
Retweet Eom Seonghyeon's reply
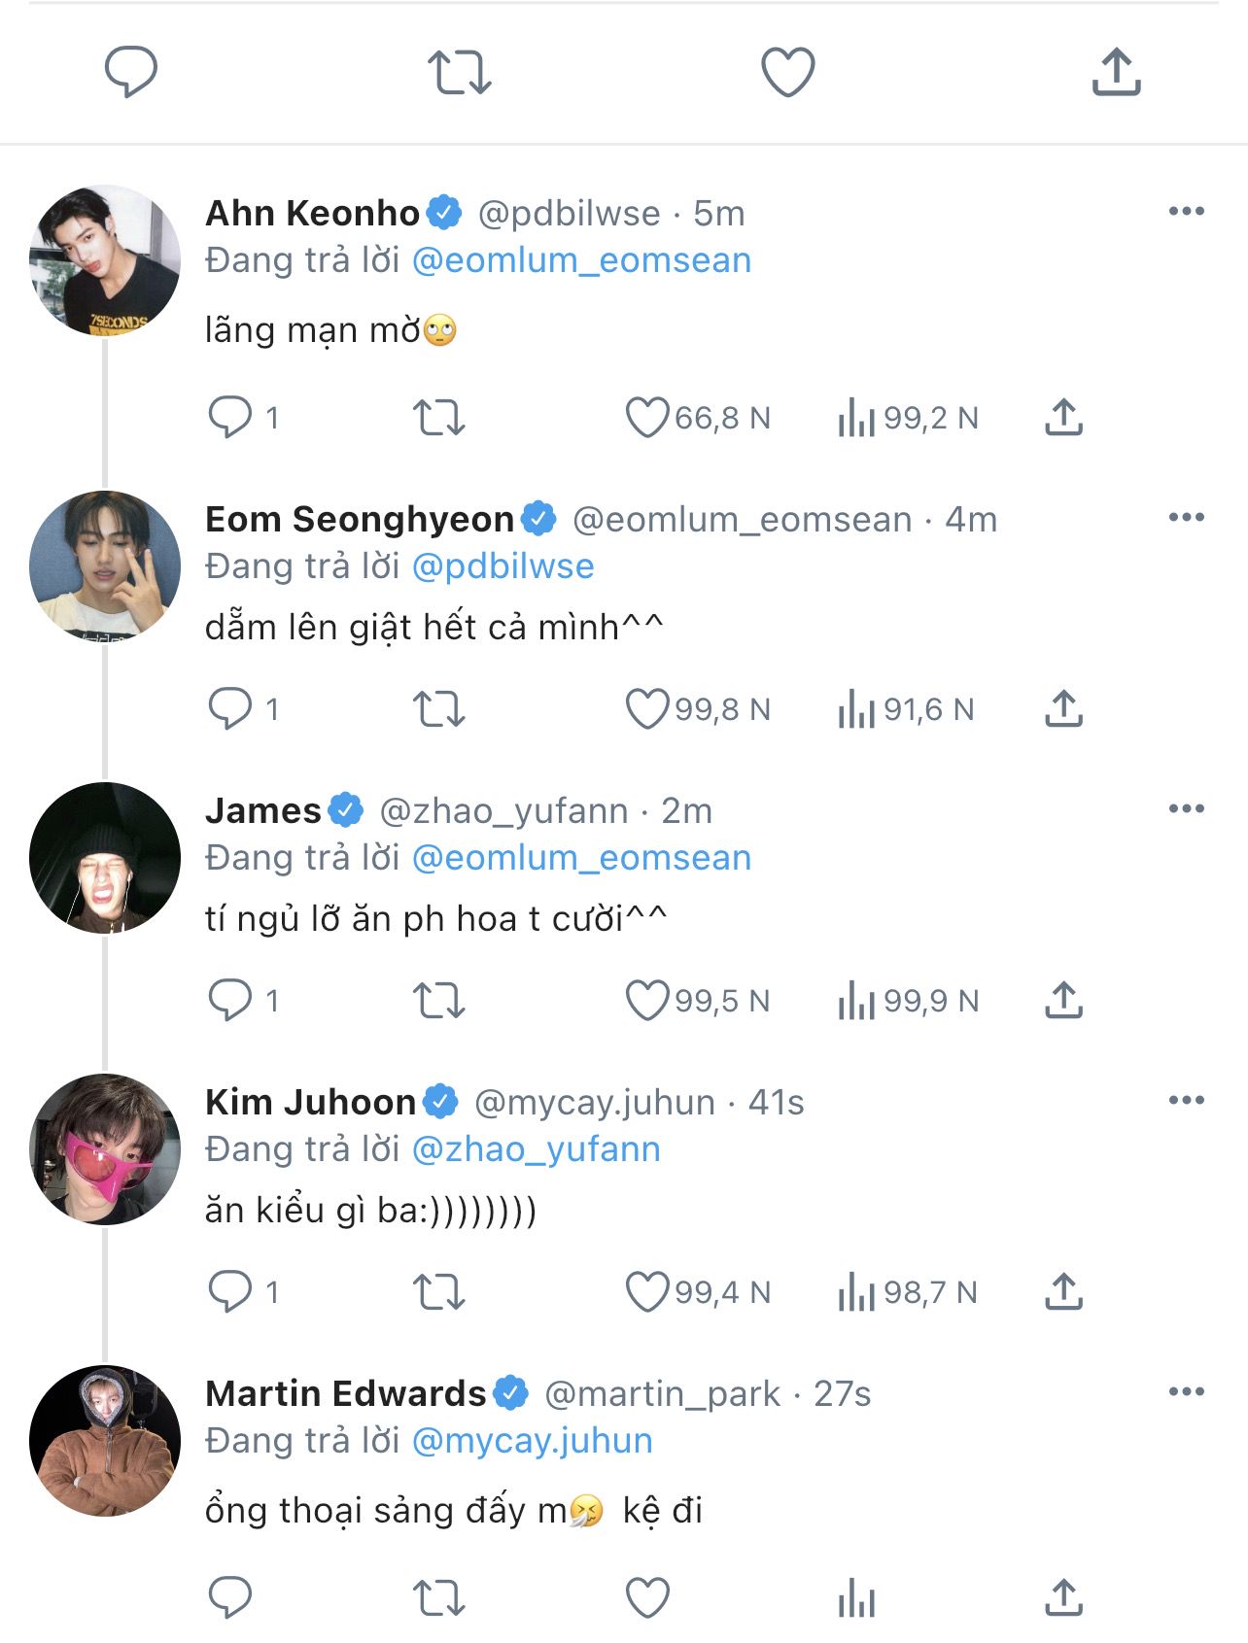[x=439, y=709]
